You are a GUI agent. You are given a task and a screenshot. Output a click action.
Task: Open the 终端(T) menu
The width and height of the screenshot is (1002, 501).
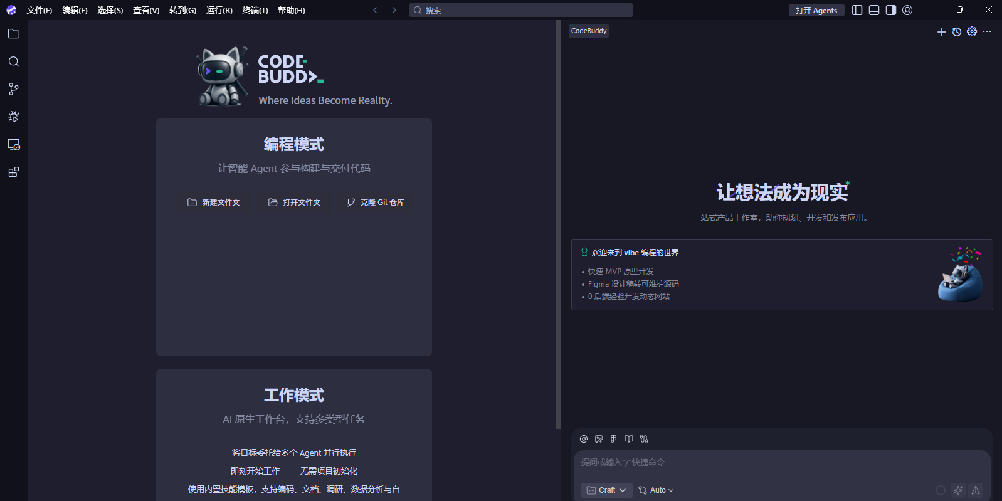tap(255, 10)
